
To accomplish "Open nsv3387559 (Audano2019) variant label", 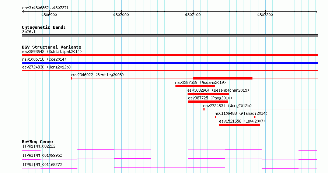I will (200, 82).
